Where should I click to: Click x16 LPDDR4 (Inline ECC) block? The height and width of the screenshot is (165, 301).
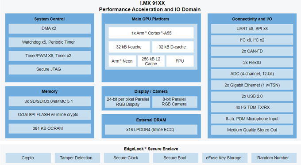coord(151,130)
